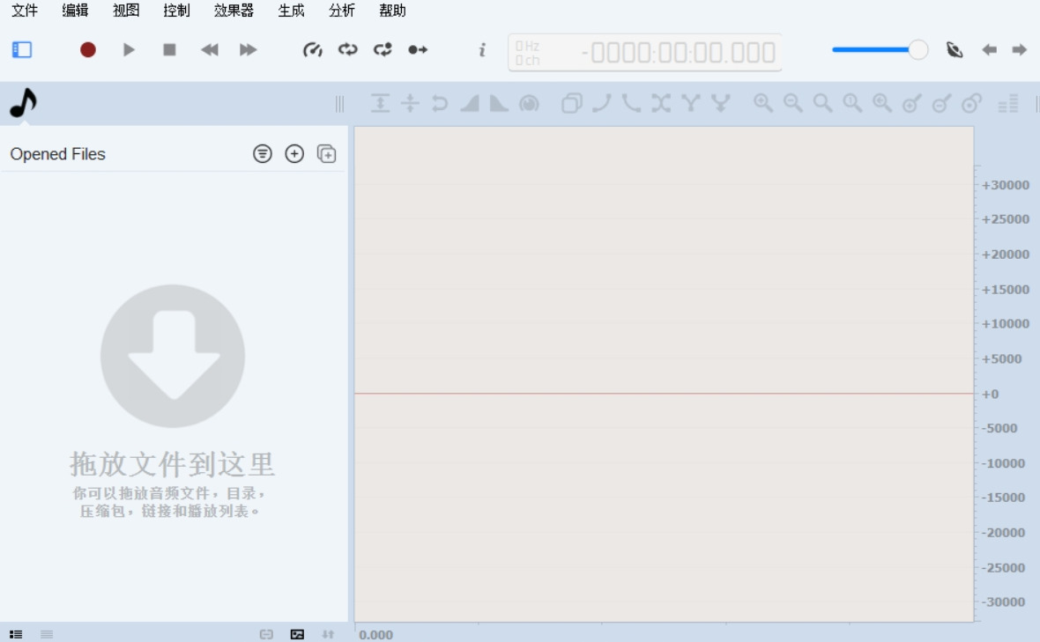This screenshot has width=1040, height=642.
Task: Click the duplicate/copy squares toolbar icon
Action: (x=572, y=103)
